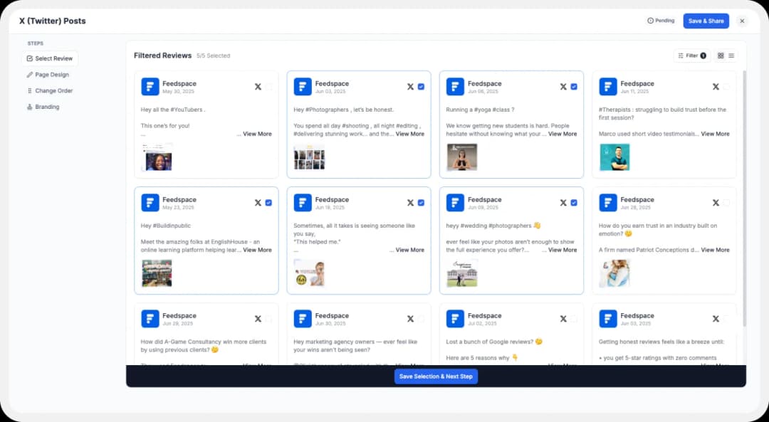Expand View More on Therapists post
The image size is (769, 422).
pyautogui.click(x=715, y=134)
